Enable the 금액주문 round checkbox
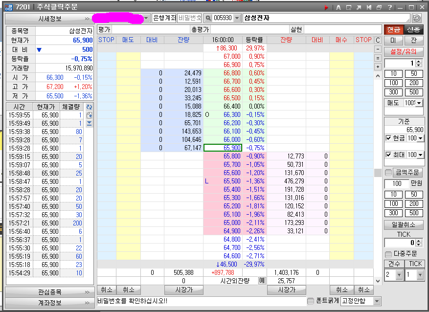Screen dimensions: 429x312 click(388, 173)
